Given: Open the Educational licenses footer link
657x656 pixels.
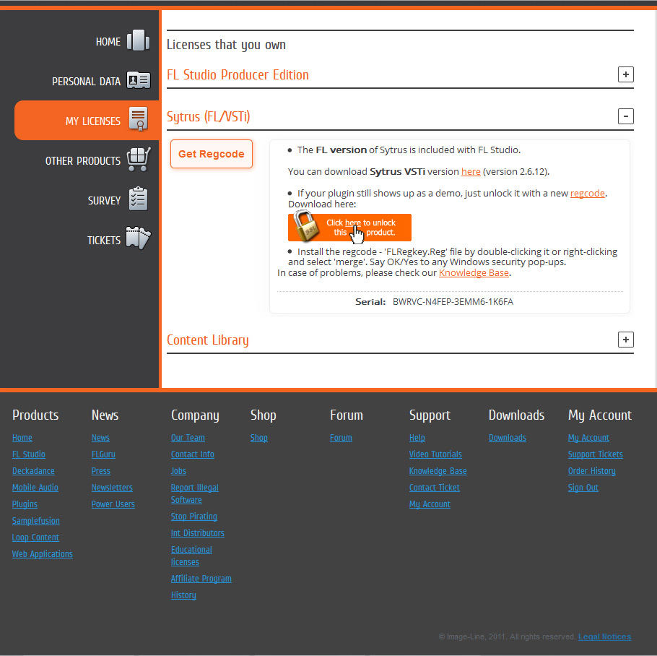Looking at the screenshot, I should pyautogui.click(x=191, y=556).
